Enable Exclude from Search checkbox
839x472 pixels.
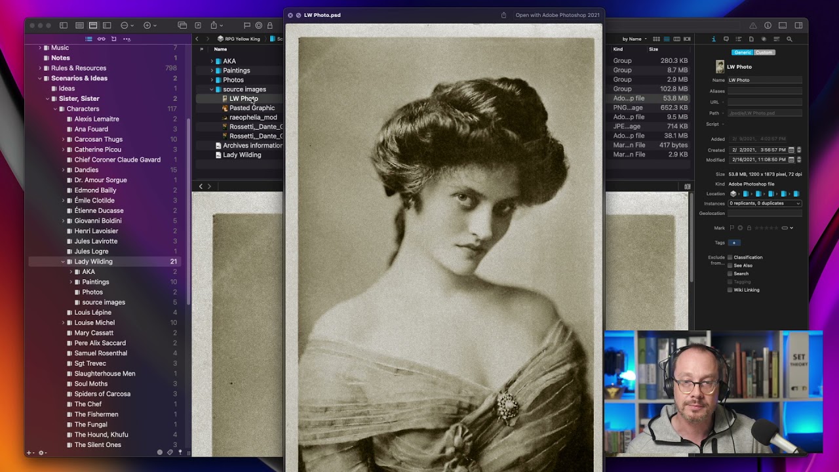click(730, 273)
